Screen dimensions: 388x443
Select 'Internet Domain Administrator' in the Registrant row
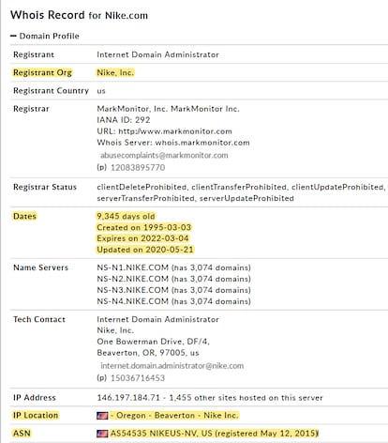(x=157, y=54)
